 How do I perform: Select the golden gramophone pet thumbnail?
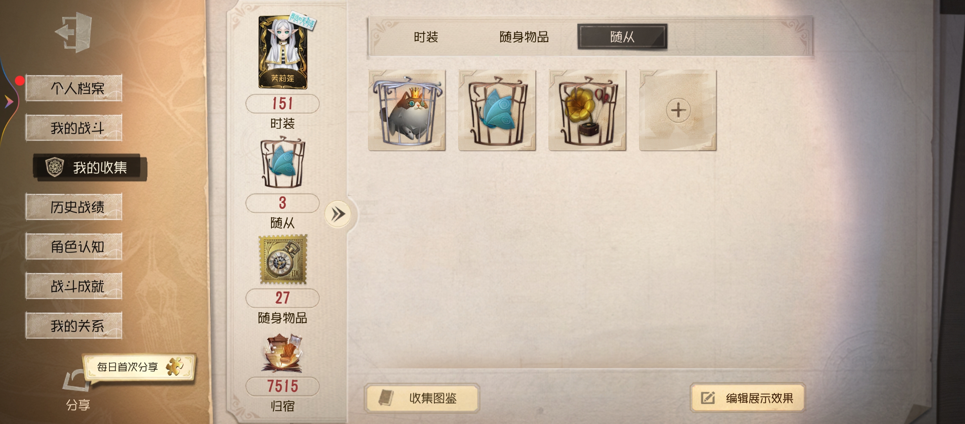pos(587,110)
